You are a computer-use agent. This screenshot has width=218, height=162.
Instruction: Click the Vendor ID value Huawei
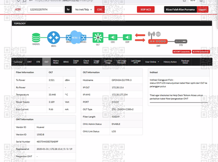point(41,127)
